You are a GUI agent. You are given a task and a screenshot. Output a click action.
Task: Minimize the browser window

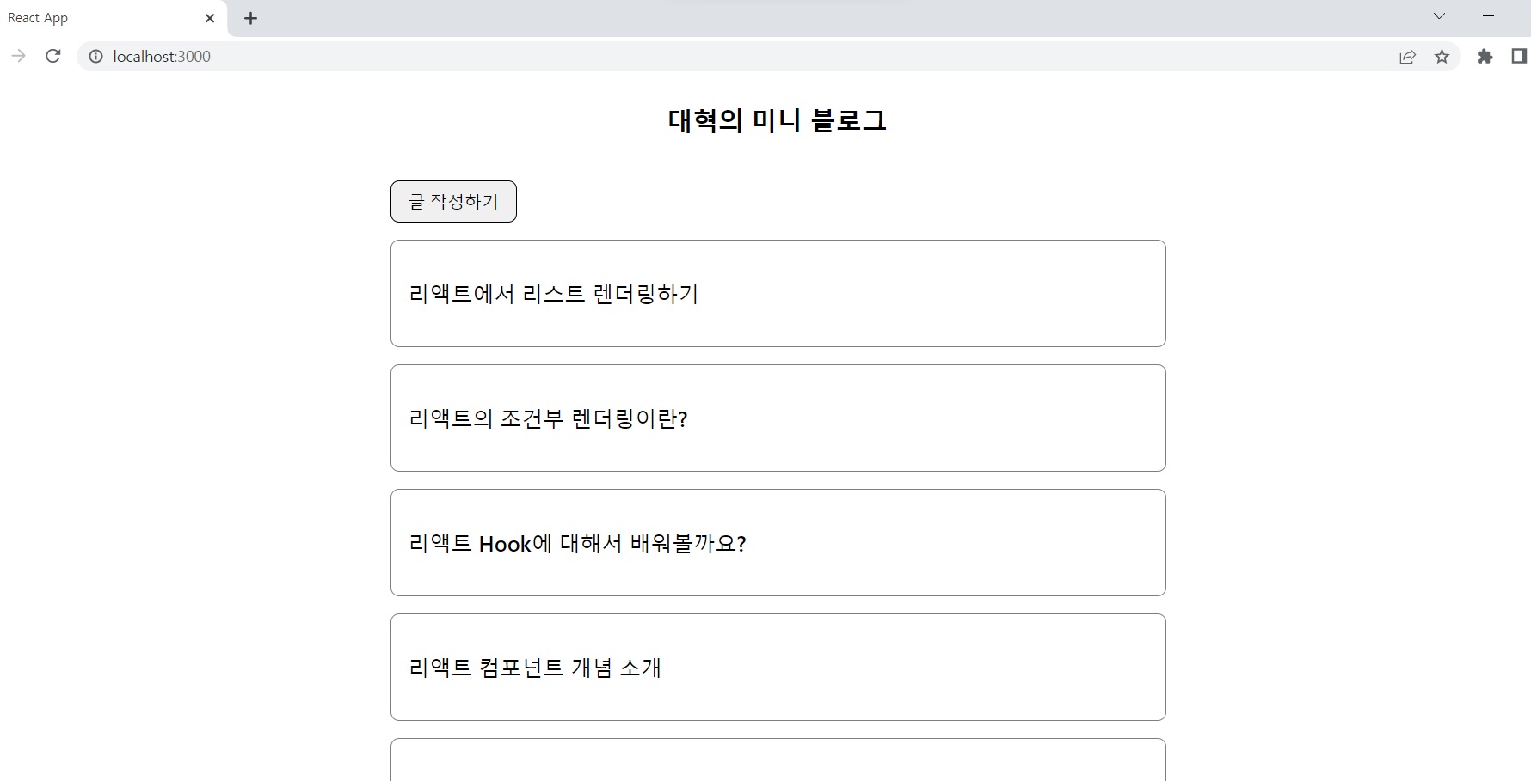click(1489, 16)
